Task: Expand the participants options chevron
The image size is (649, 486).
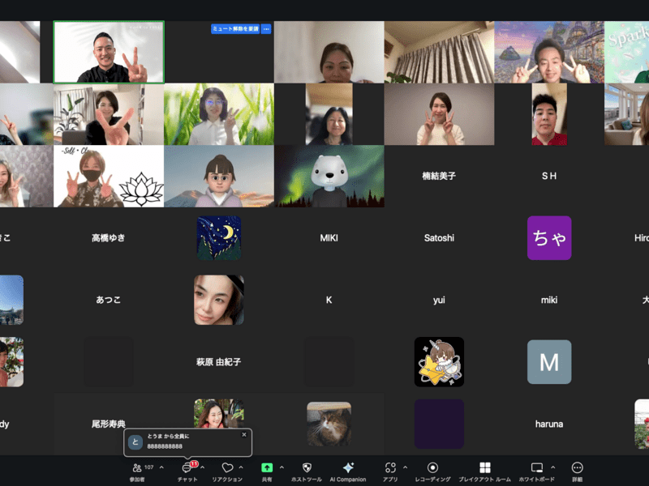Action: coord(161,467)
